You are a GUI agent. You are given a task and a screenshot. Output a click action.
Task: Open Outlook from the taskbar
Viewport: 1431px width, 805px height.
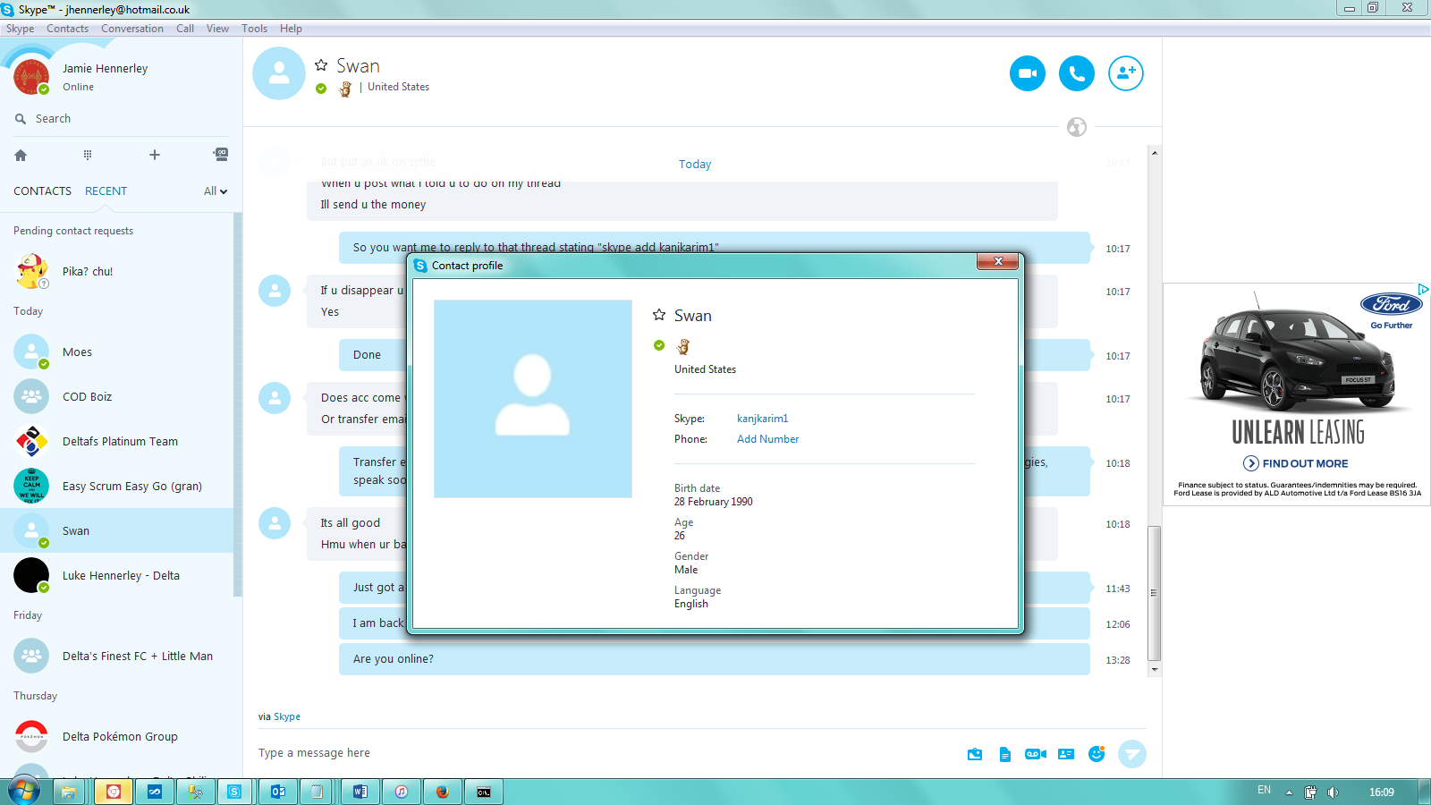278,792
